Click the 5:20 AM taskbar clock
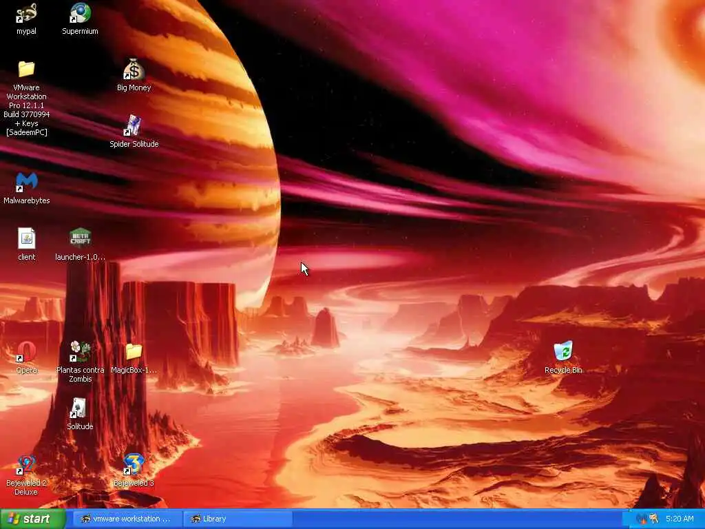The image size is (705, 529). coord(680,519)
